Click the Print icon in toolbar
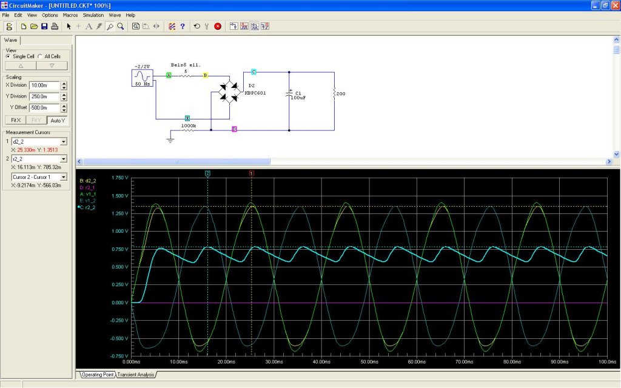This screenshot has height=388, width=621. tap(55, 26)
